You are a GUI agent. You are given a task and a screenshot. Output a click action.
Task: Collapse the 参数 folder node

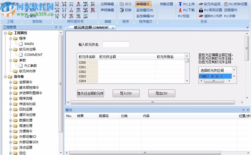pyautogui.click(x=10, y=60)
